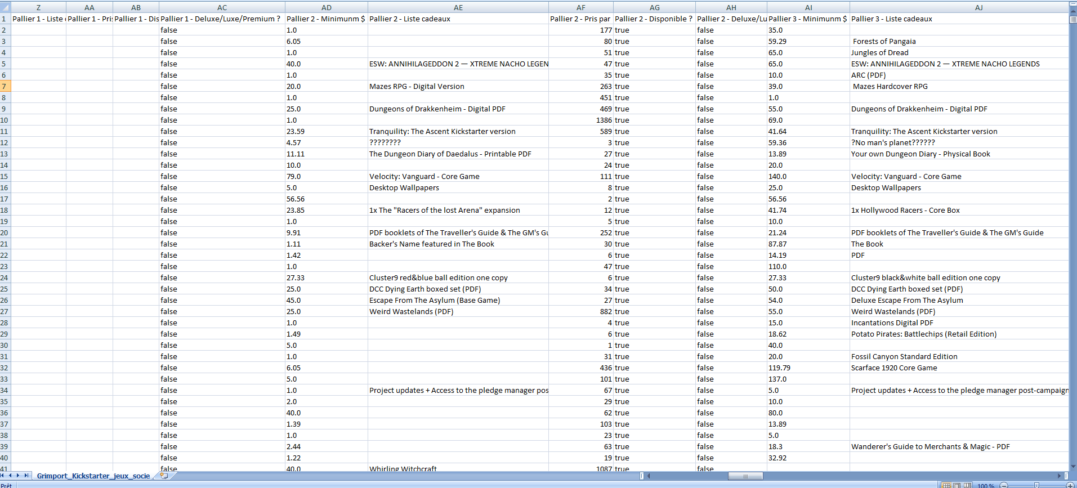Select the Grimport_Kickstarter_jeux_socie sheet tab
This screenshot has width=1077, height=488.
coord(93,476)
